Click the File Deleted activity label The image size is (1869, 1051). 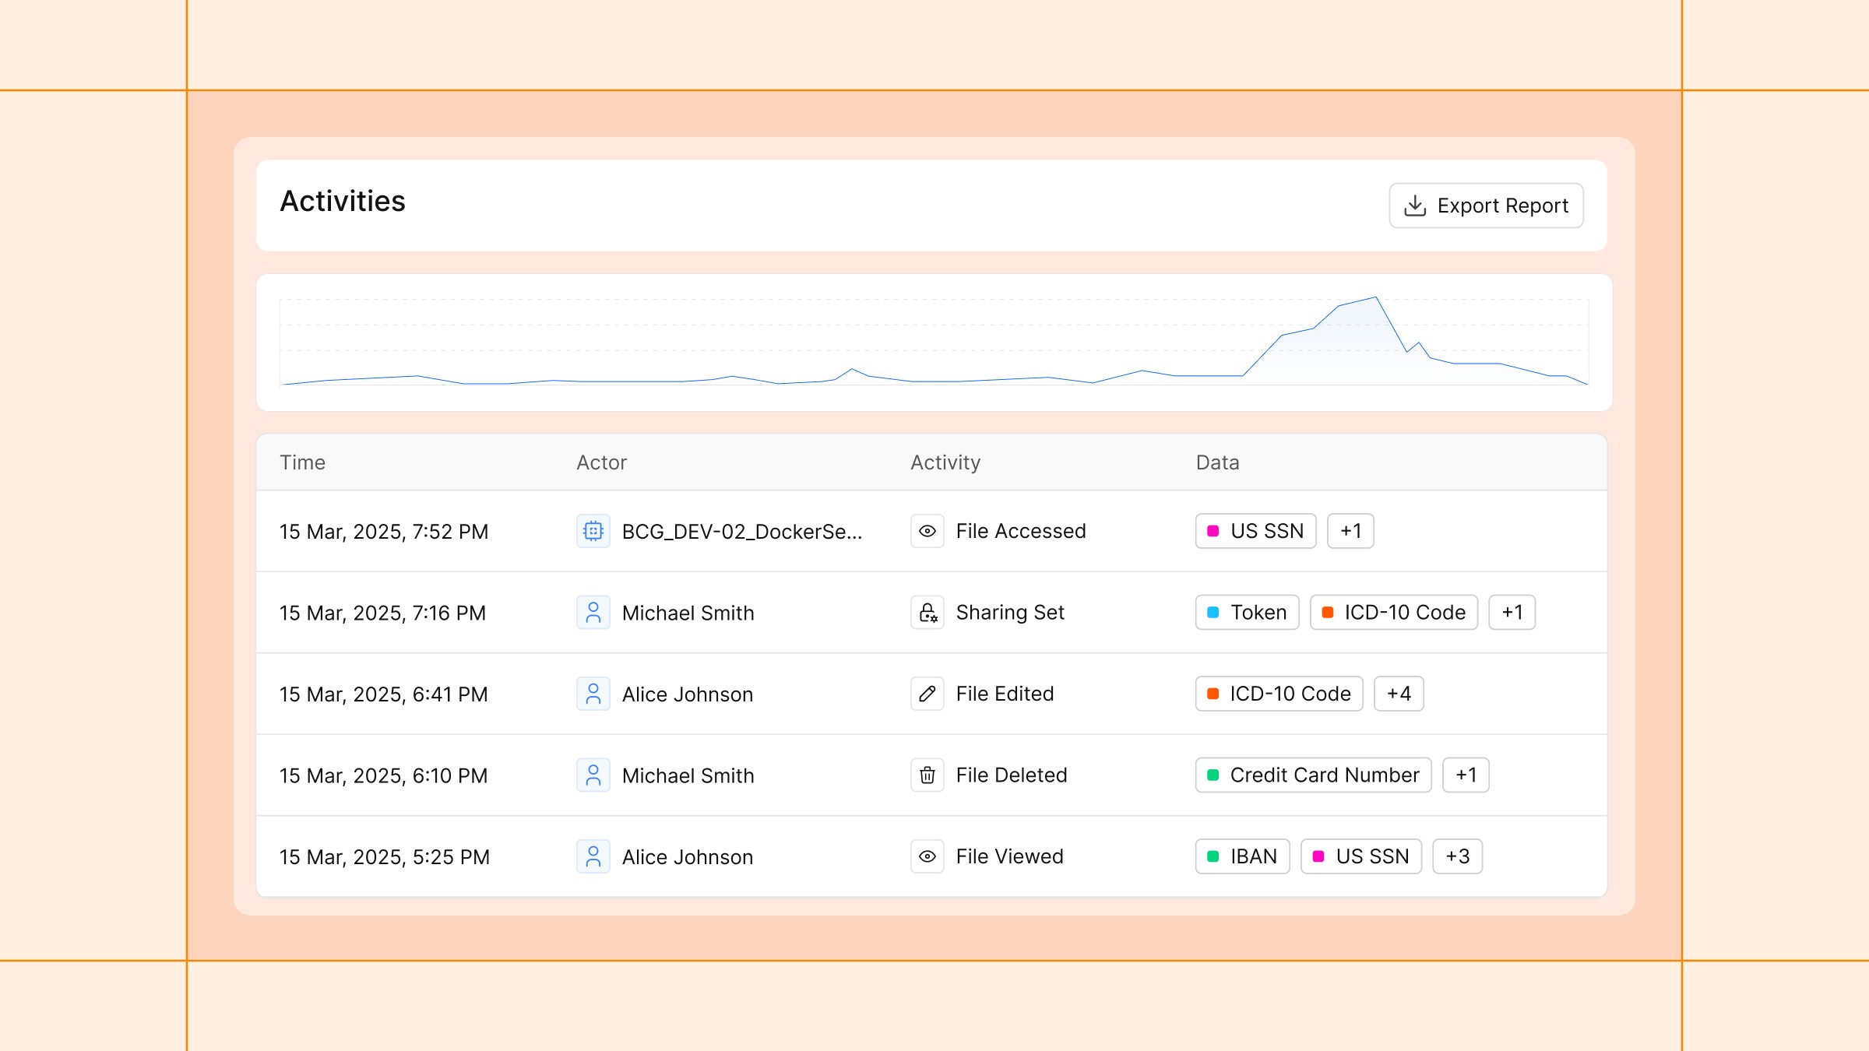coord(1012,775)
